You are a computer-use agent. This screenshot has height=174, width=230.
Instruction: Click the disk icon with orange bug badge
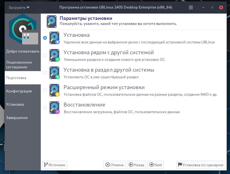[54, 90]
